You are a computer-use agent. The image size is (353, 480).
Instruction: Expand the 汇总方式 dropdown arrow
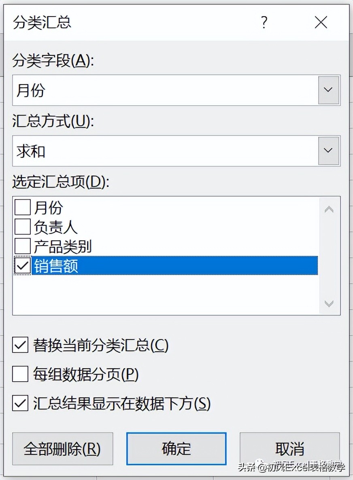pos(328,151)
